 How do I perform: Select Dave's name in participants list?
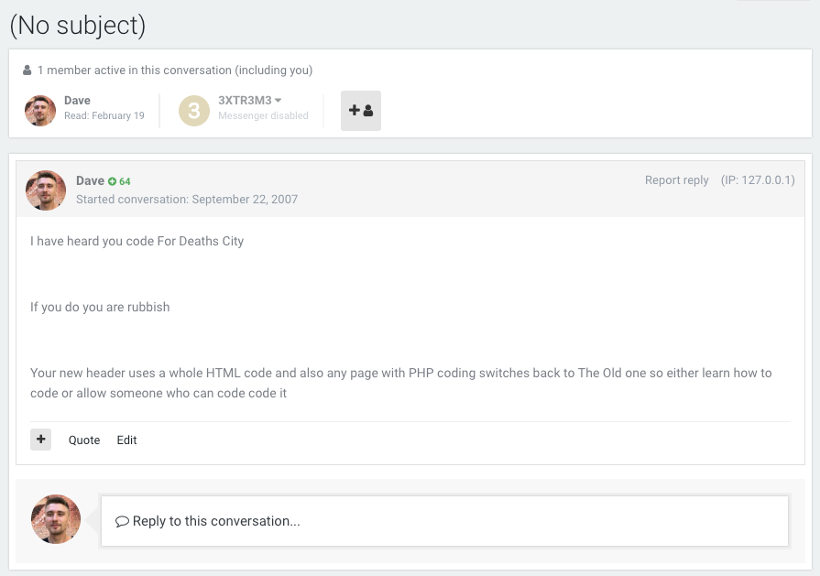pos(77,100)
